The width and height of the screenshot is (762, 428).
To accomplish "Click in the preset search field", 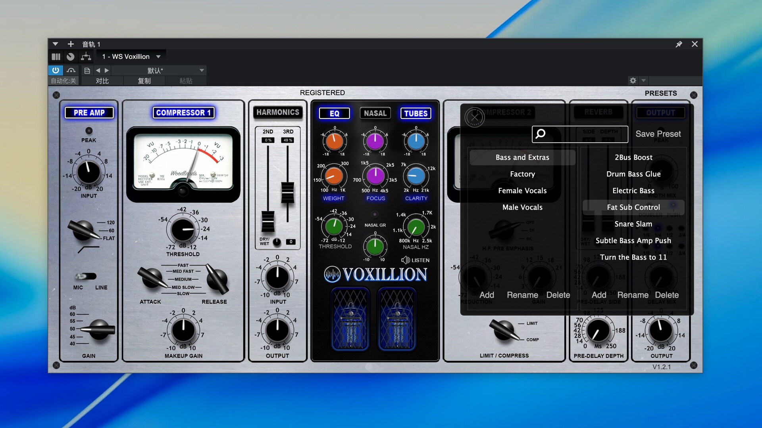I will [x=585, y=134].
